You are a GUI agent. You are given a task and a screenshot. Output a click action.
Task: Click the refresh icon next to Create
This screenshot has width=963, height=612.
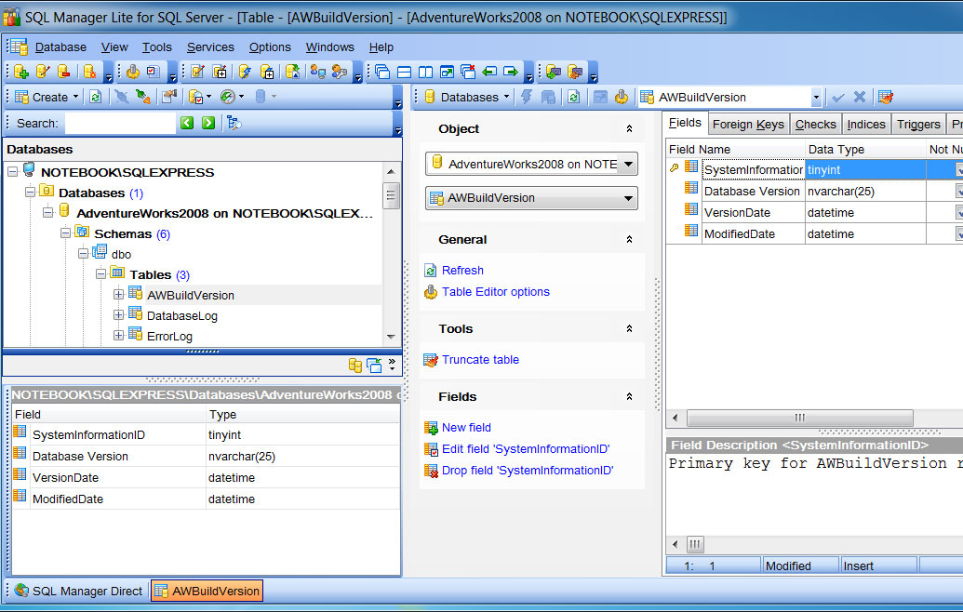click(x=95, y=97)
